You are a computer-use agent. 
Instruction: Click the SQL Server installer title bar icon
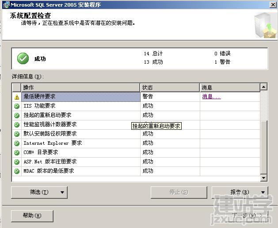(6, 5)
